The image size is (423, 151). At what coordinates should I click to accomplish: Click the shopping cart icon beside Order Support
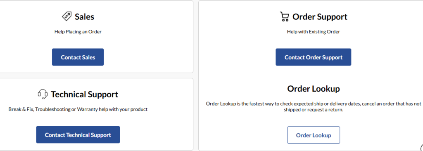(x=284, y=17)
